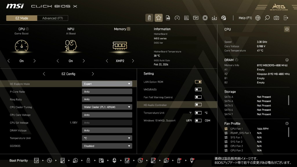
Task: Toggle Fan Fail Warning Control switch
Action: point(198,97)
